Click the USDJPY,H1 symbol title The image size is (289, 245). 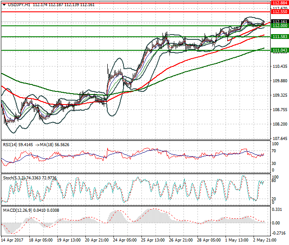point(19,5)
